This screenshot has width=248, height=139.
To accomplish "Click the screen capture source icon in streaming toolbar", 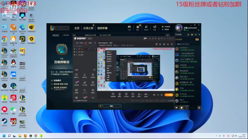I will coord(113,94).
